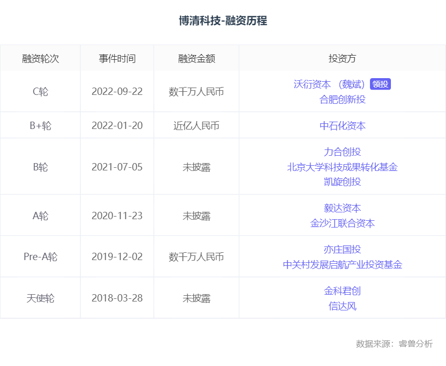Click the 融资金额 column header
This screenshot has width=446, height=366.
pyautogui.click(x=197, y=59)
